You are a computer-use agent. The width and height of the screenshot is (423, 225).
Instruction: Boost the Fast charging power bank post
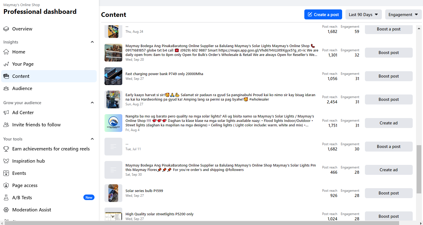point(389,76)
